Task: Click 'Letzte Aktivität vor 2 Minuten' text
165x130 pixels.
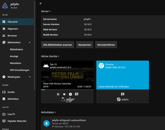Action: pyautogui.click(x=114, y=87)
